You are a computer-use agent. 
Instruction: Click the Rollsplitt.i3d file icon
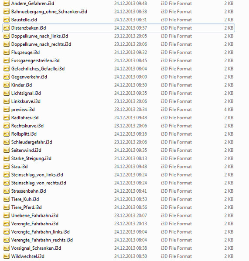7,134
